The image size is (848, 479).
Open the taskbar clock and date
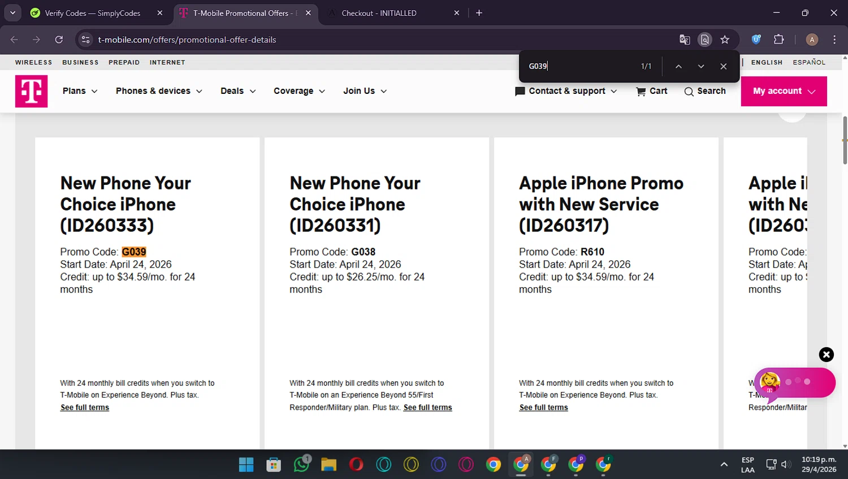coord(819,465)
